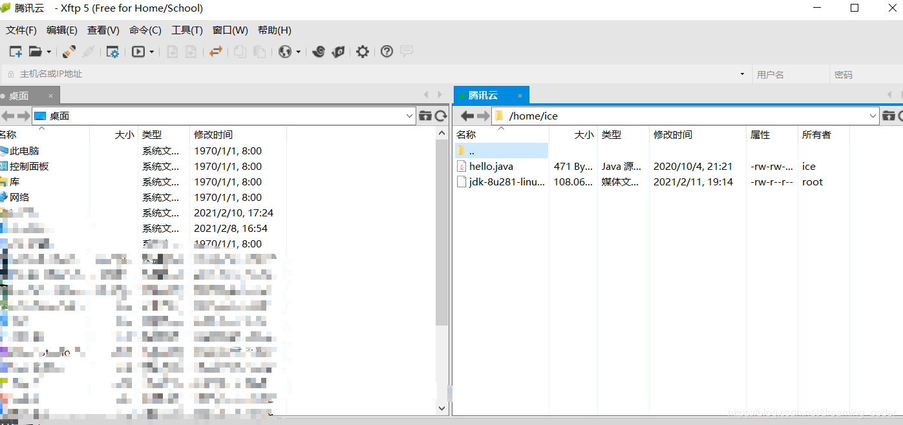Click the globe toolbar icon
Viewport: 903px width, 425px height.
(x=285, y=52)
